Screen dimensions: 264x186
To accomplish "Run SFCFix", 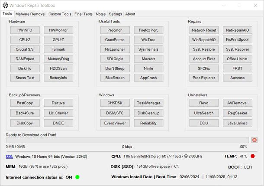I will tap(204, 69).
